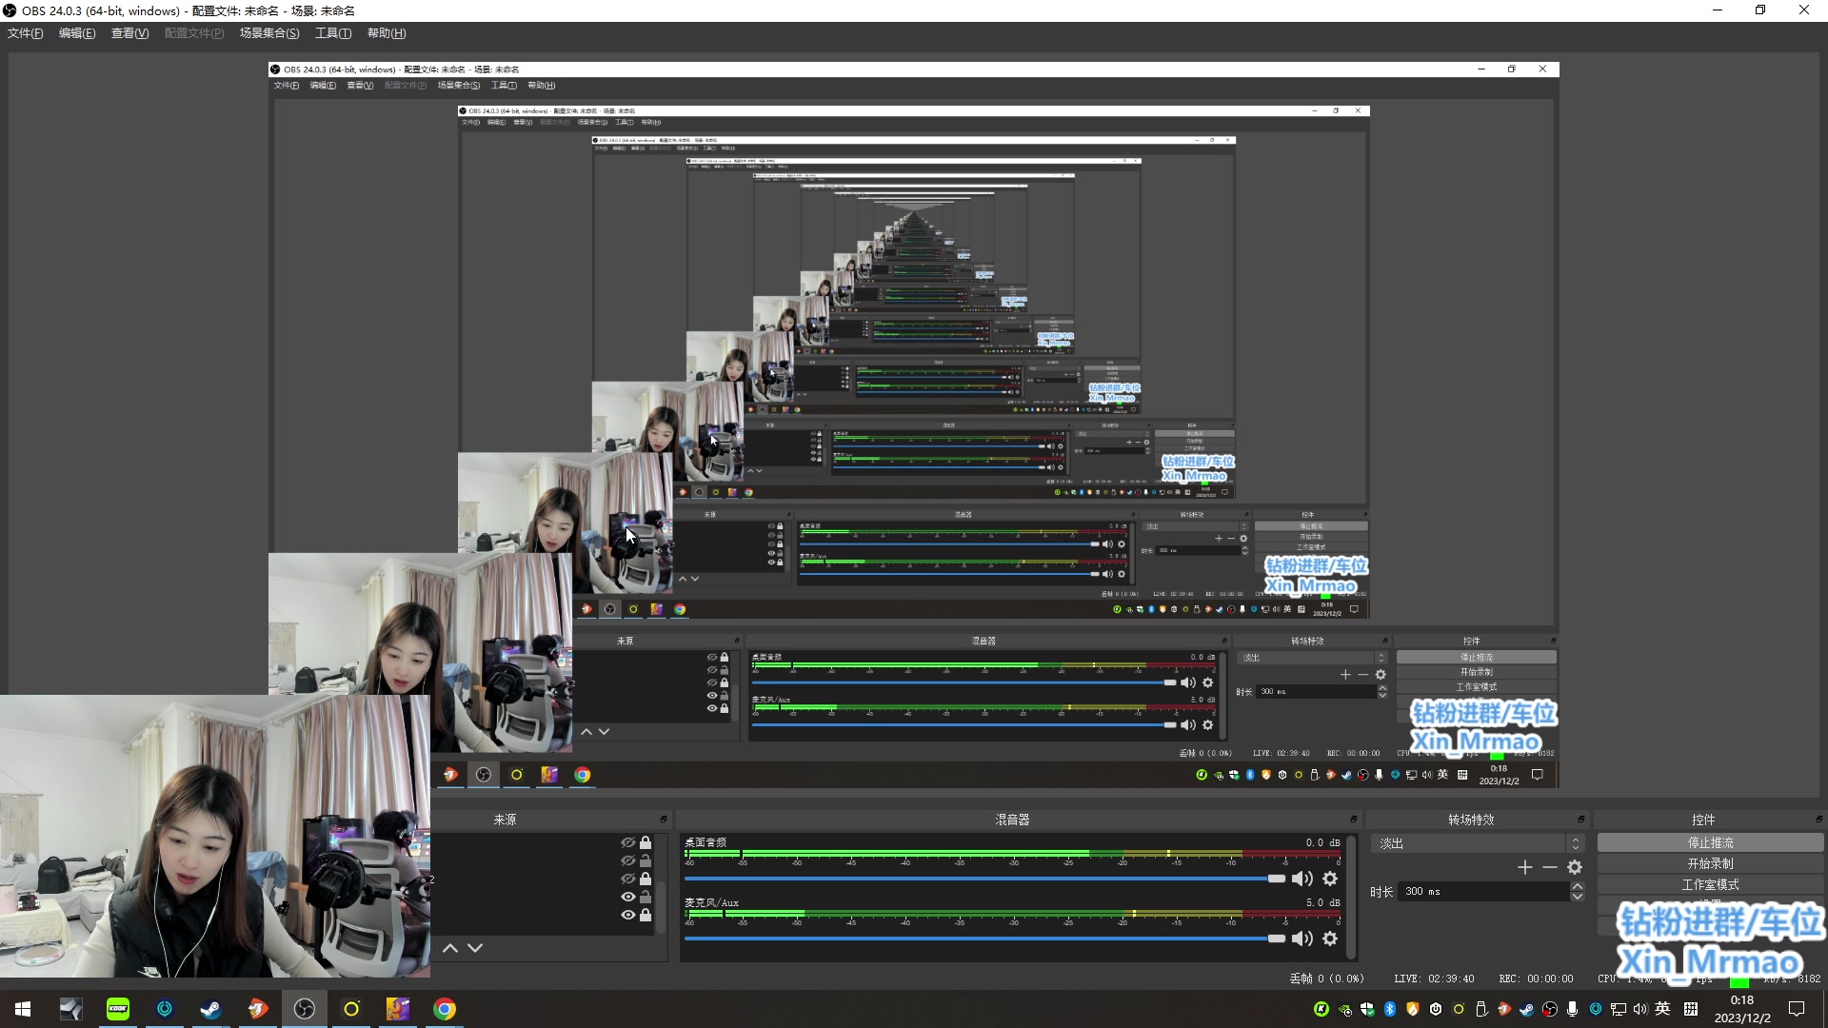Click 开始录制 to start recording

pos(1710,864)
